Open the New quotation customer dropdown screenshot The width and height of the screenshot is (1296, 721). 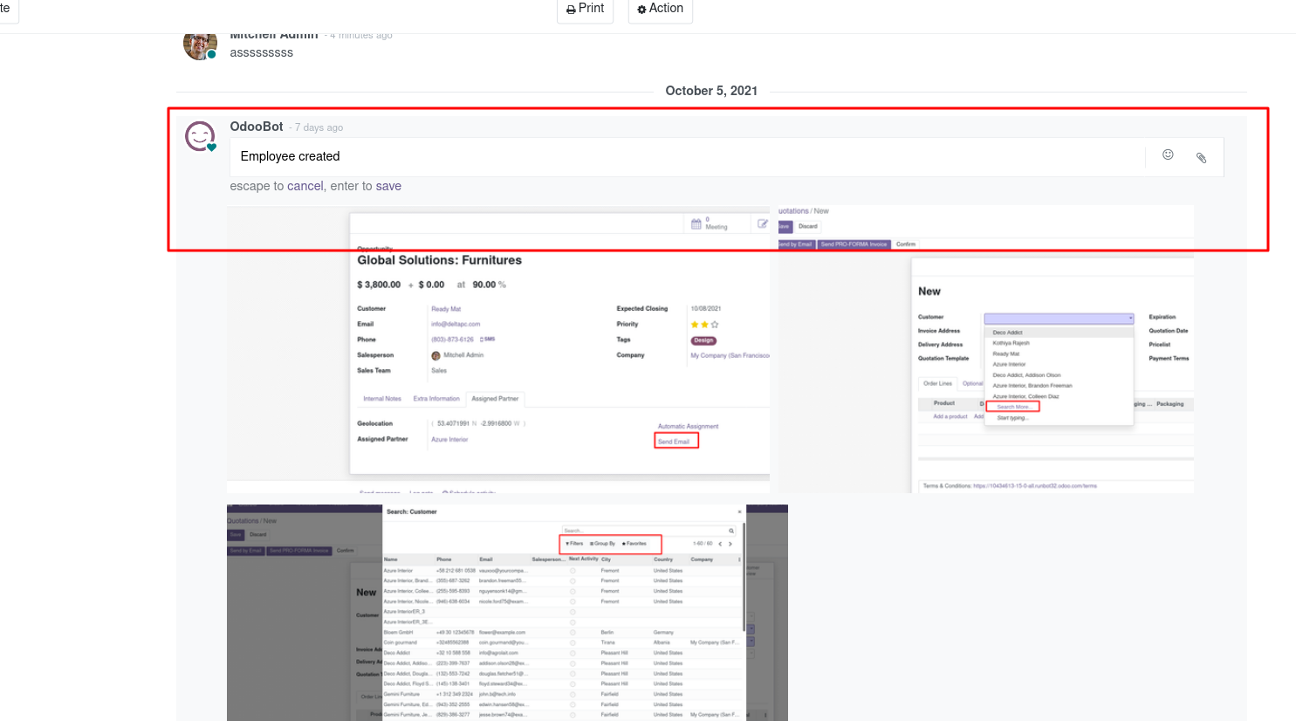point(986,350)
